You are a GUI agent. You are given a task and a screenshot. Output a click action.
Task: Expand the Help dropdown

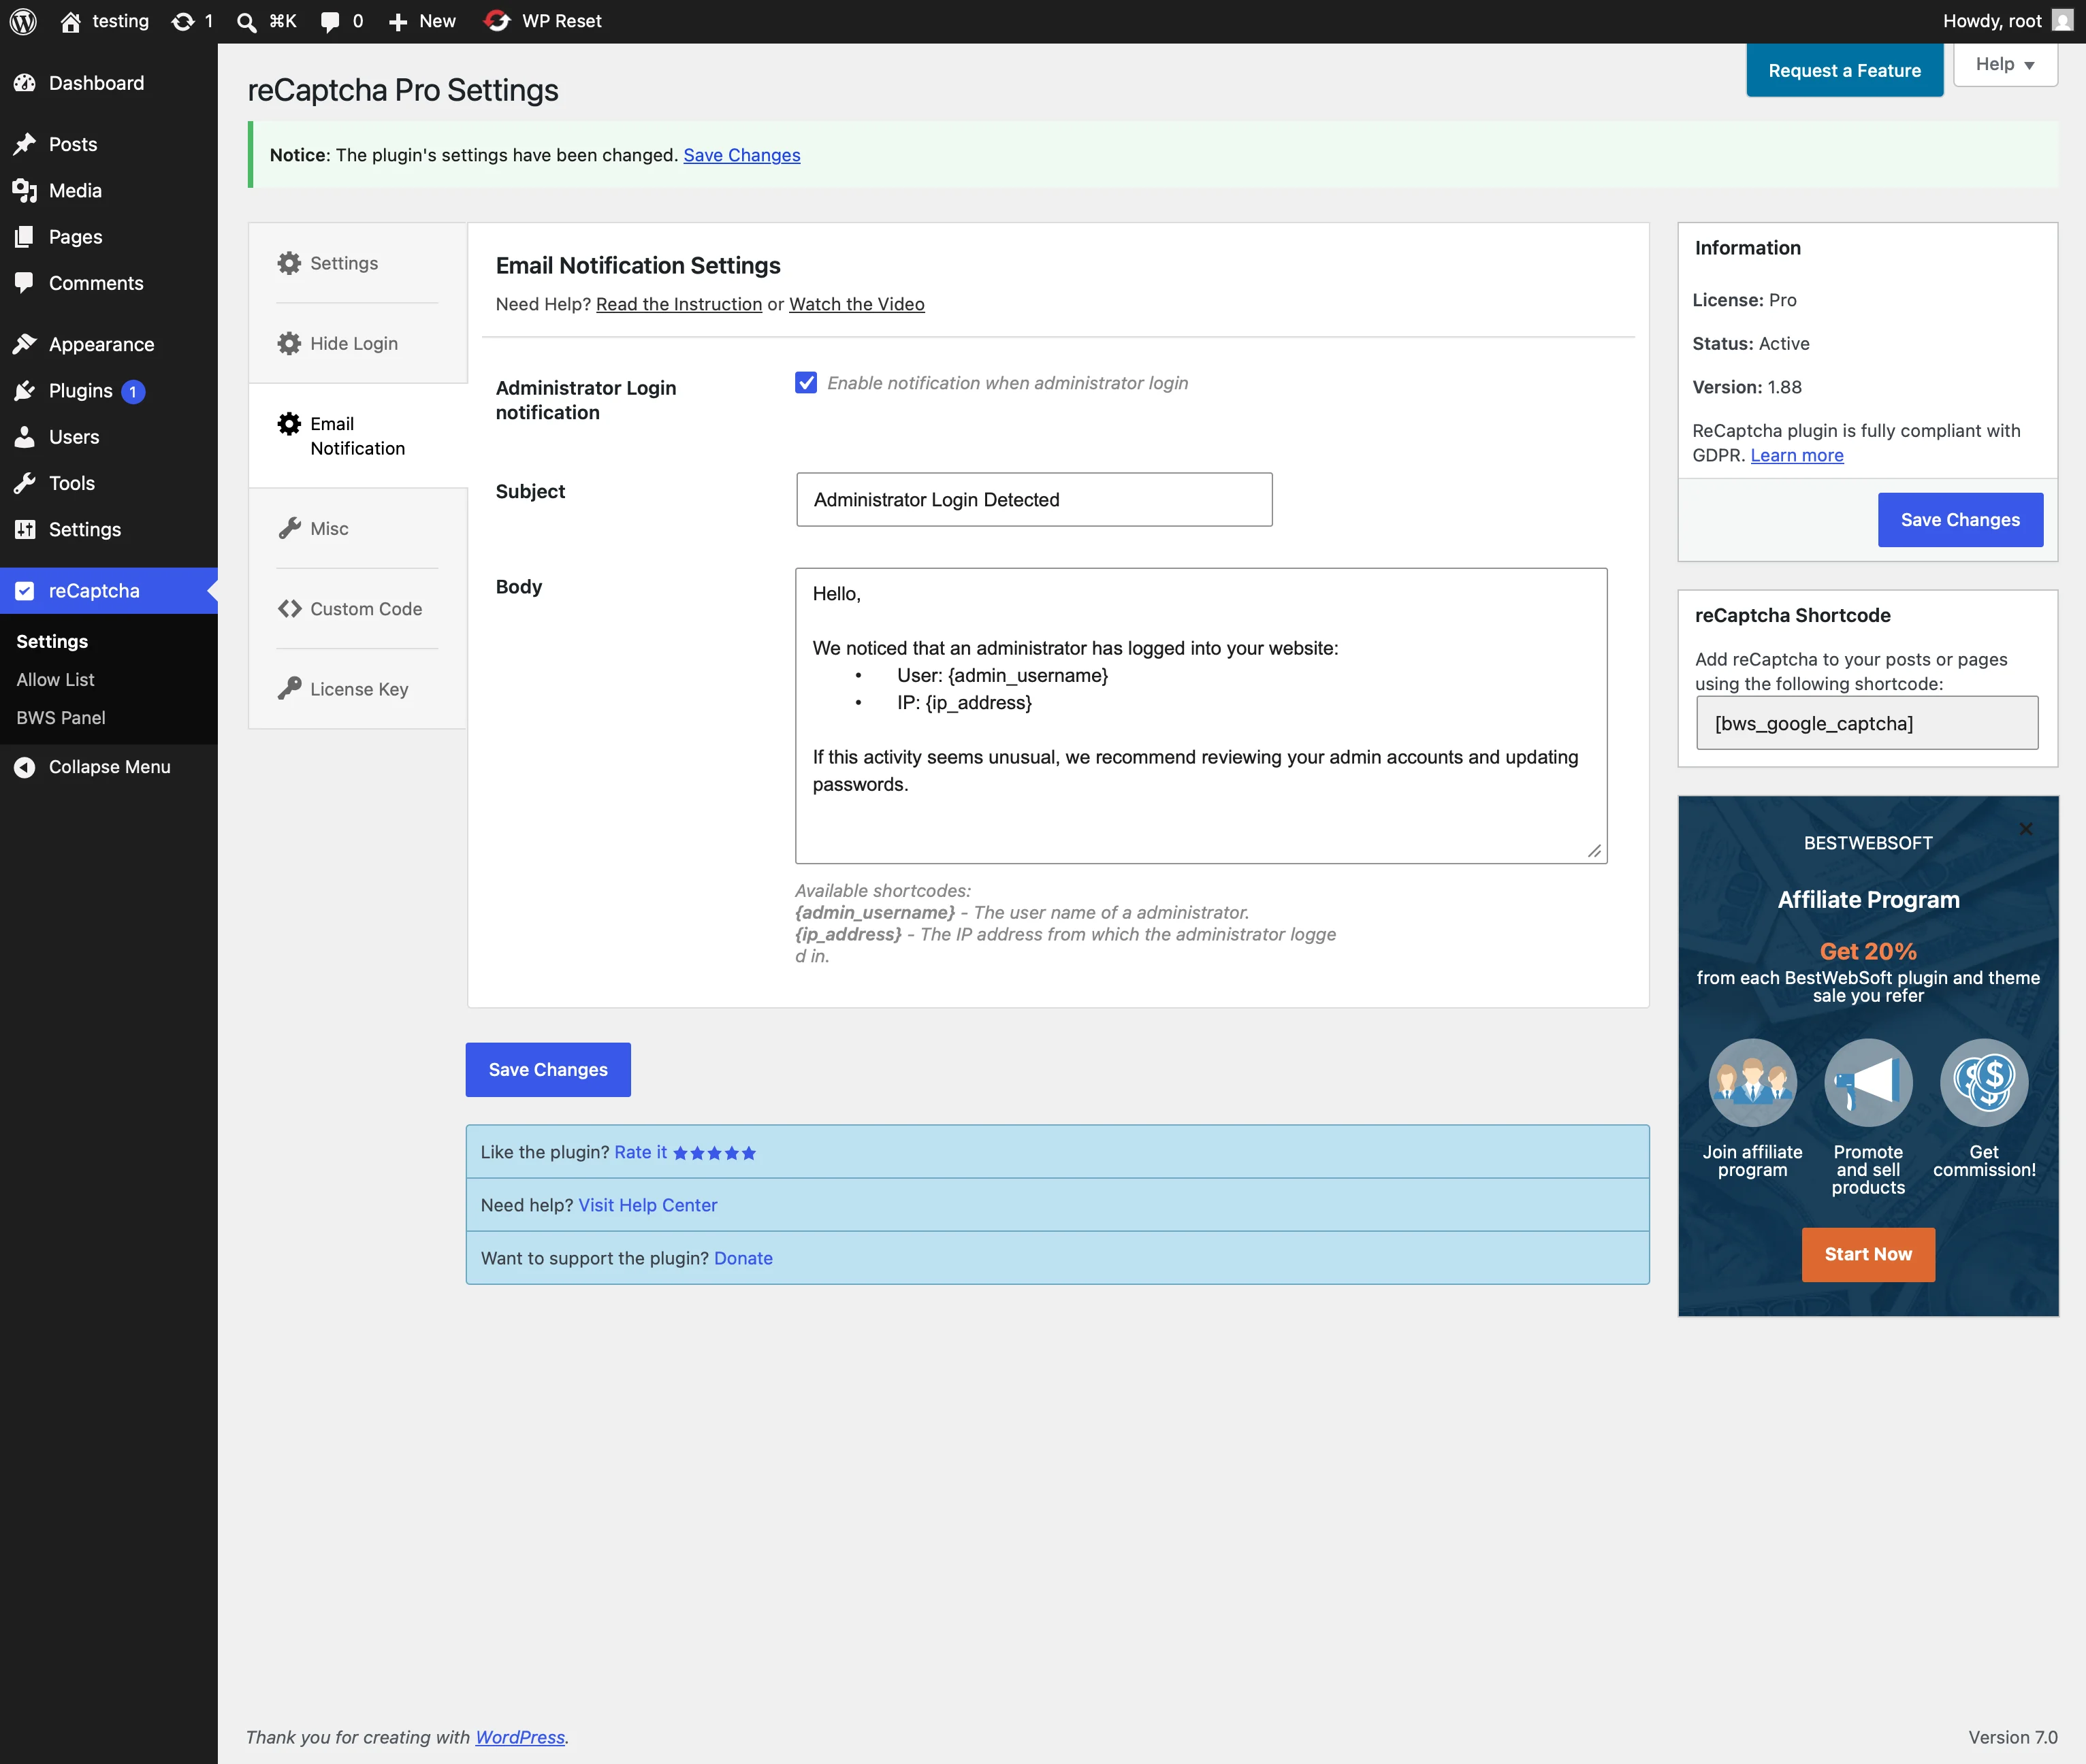[2005, 64]
